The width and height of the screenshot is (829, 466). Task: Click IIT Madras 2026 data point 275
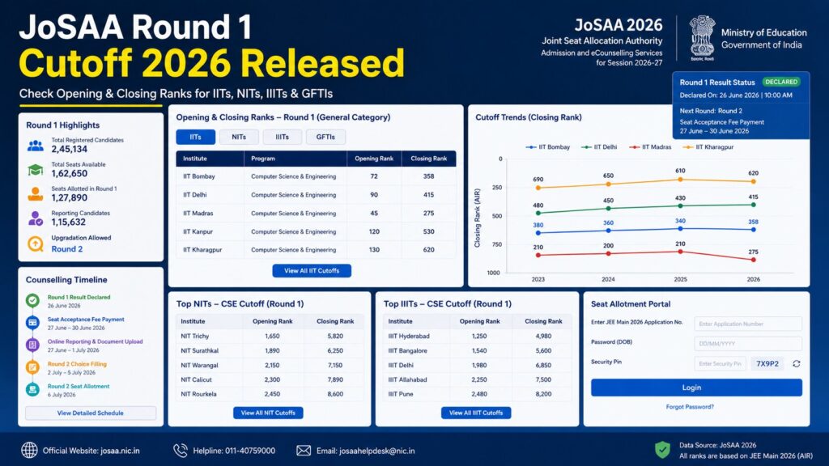click(x=754, y=260)
